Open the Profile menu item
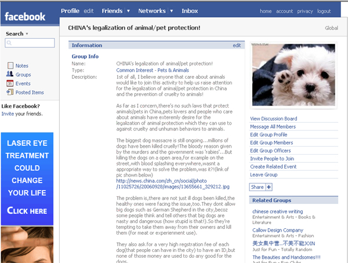This screenshot has height=263, width=348. click(70, 11)
